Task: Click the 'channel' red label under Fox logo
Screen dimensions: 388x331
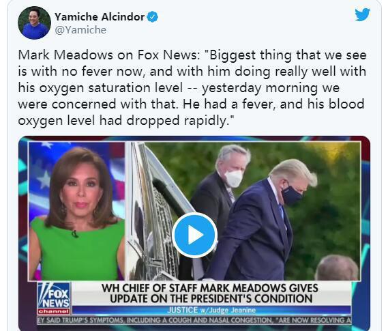Action: 54,311
